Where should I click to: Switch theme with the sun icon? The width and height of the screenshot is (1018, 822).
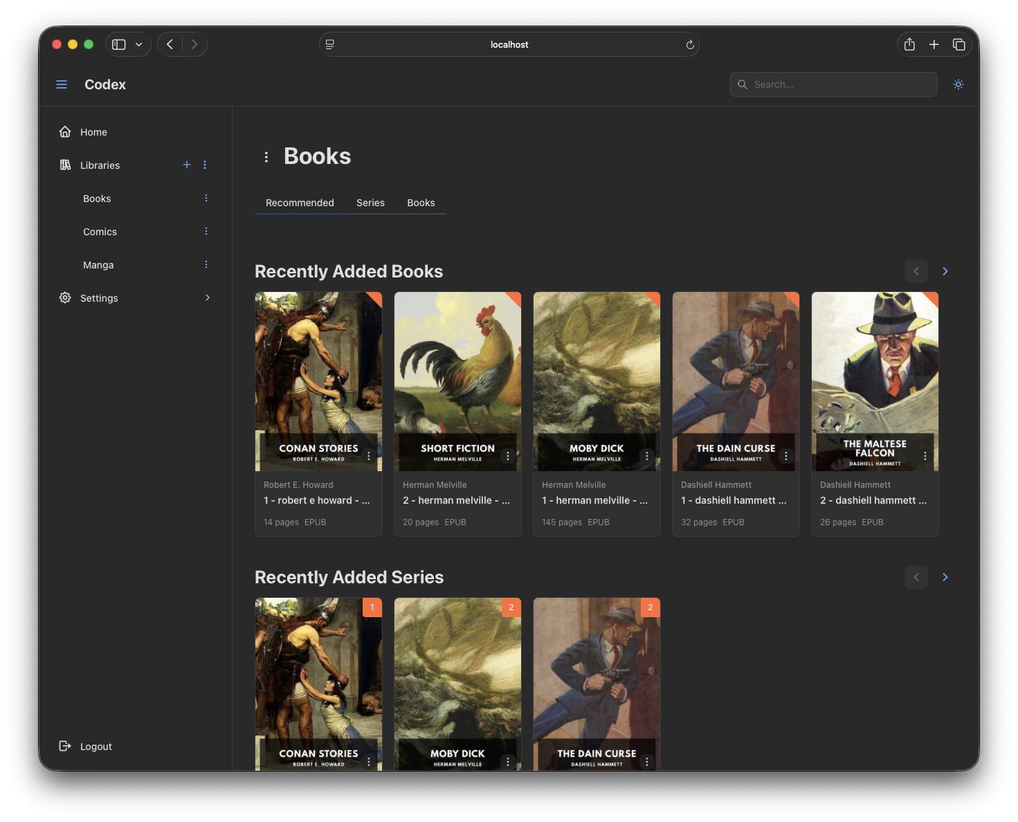pyautogui.click(x=958, y=84)
